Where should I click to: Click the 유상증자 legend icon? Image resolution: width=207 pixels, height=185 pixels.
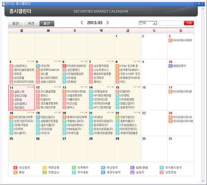click(15, 167)
